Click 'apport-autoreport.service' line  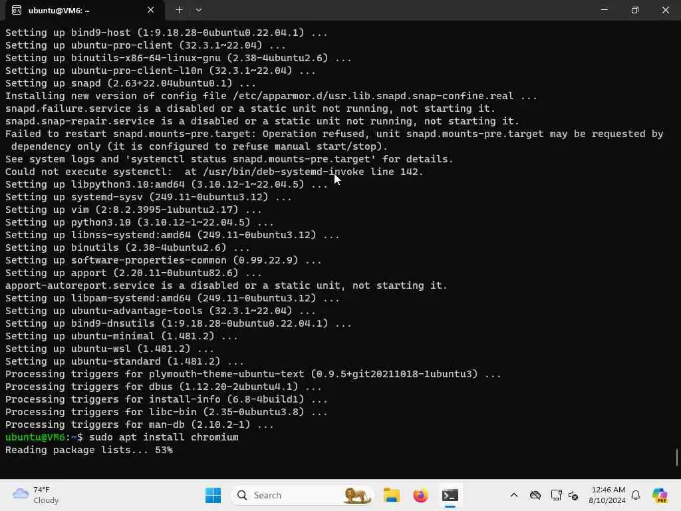(x=226, y=285)
